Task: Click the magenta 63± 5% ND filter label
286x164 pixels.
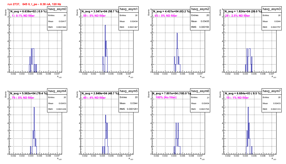Action: coord(166,16)
